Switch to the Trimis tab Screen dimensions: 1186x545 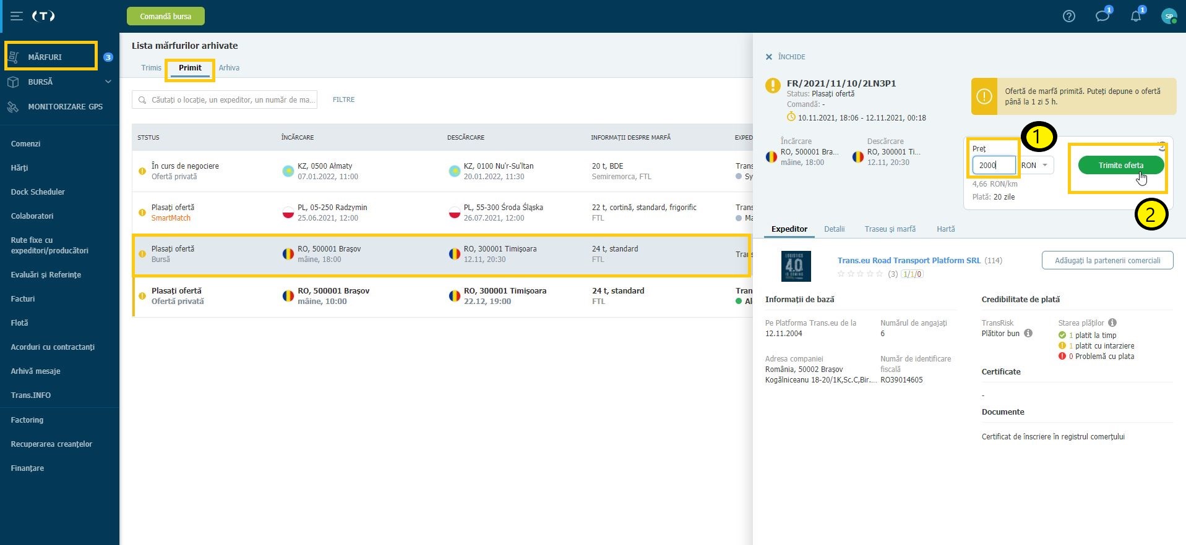tap(151, 68)
